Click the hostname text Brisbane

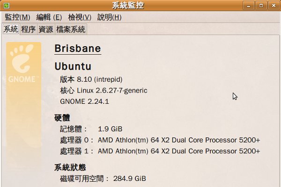coord(78,48)
